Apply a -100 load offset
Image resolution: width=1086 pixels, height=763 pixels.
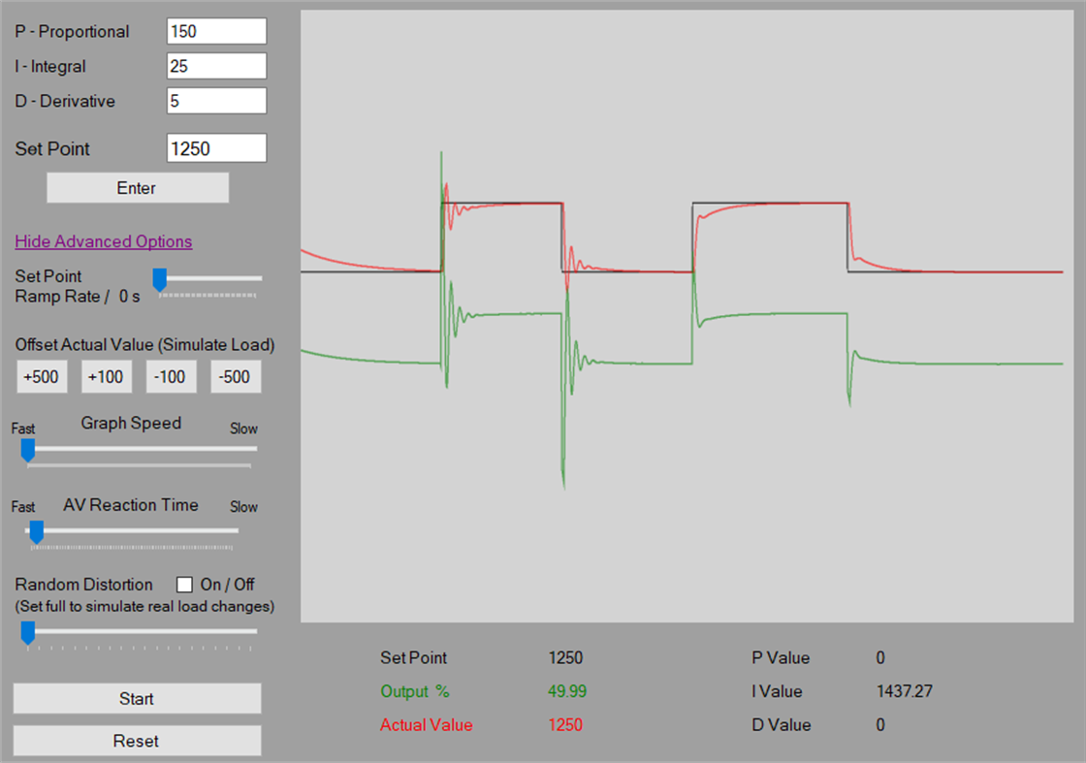click(x=171, y=376)
